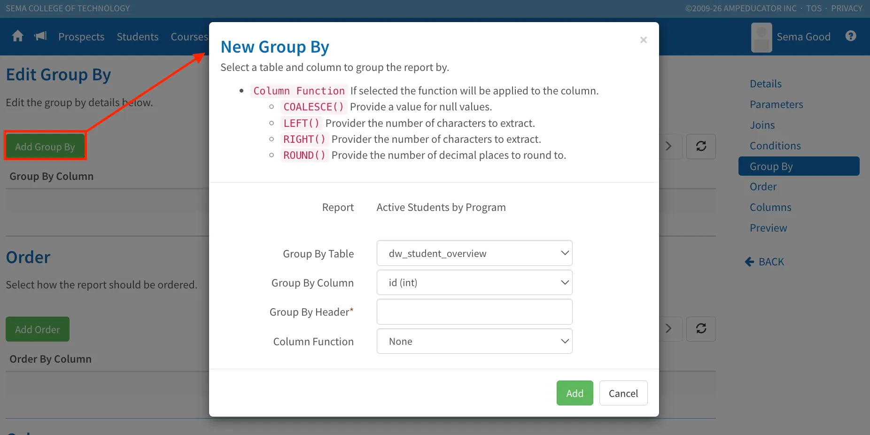Image resolution: width=870 pixels, height=435 pixels.
Task: Click the Add Order button
Action: [x=38, y=329]
